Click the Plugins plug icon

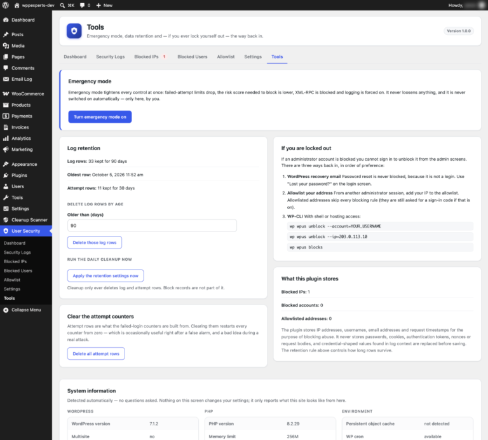pos(6,175)
